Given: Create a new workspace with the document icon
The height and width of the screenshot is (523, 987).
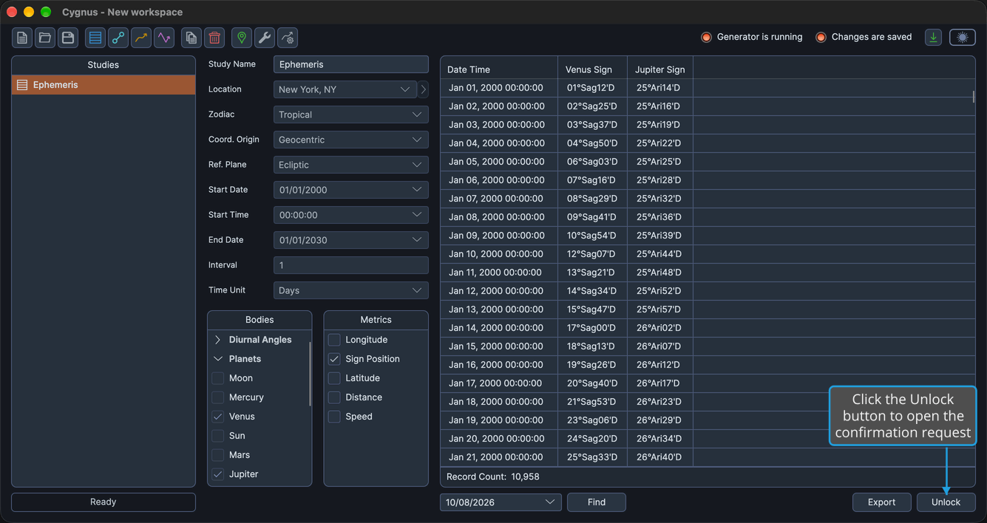Looking at the screenshot, I should coord(22,38).
